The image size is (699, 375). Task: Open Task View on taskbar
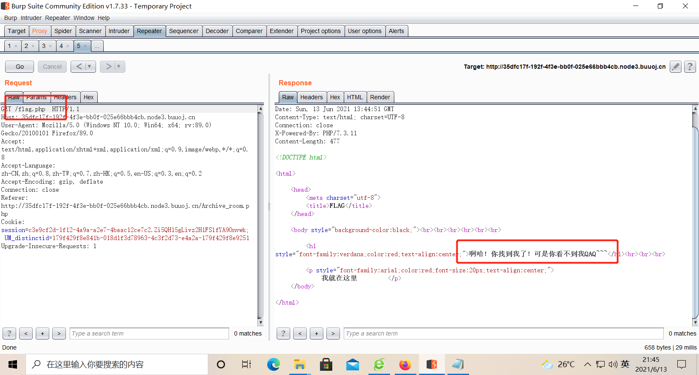(246, 364)
